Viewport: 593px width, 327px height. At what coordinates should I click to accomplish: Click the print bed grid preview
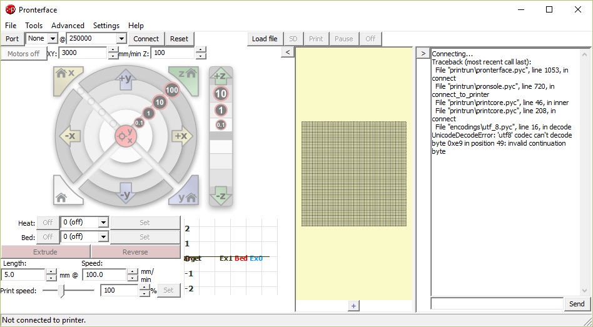(354, 174)
